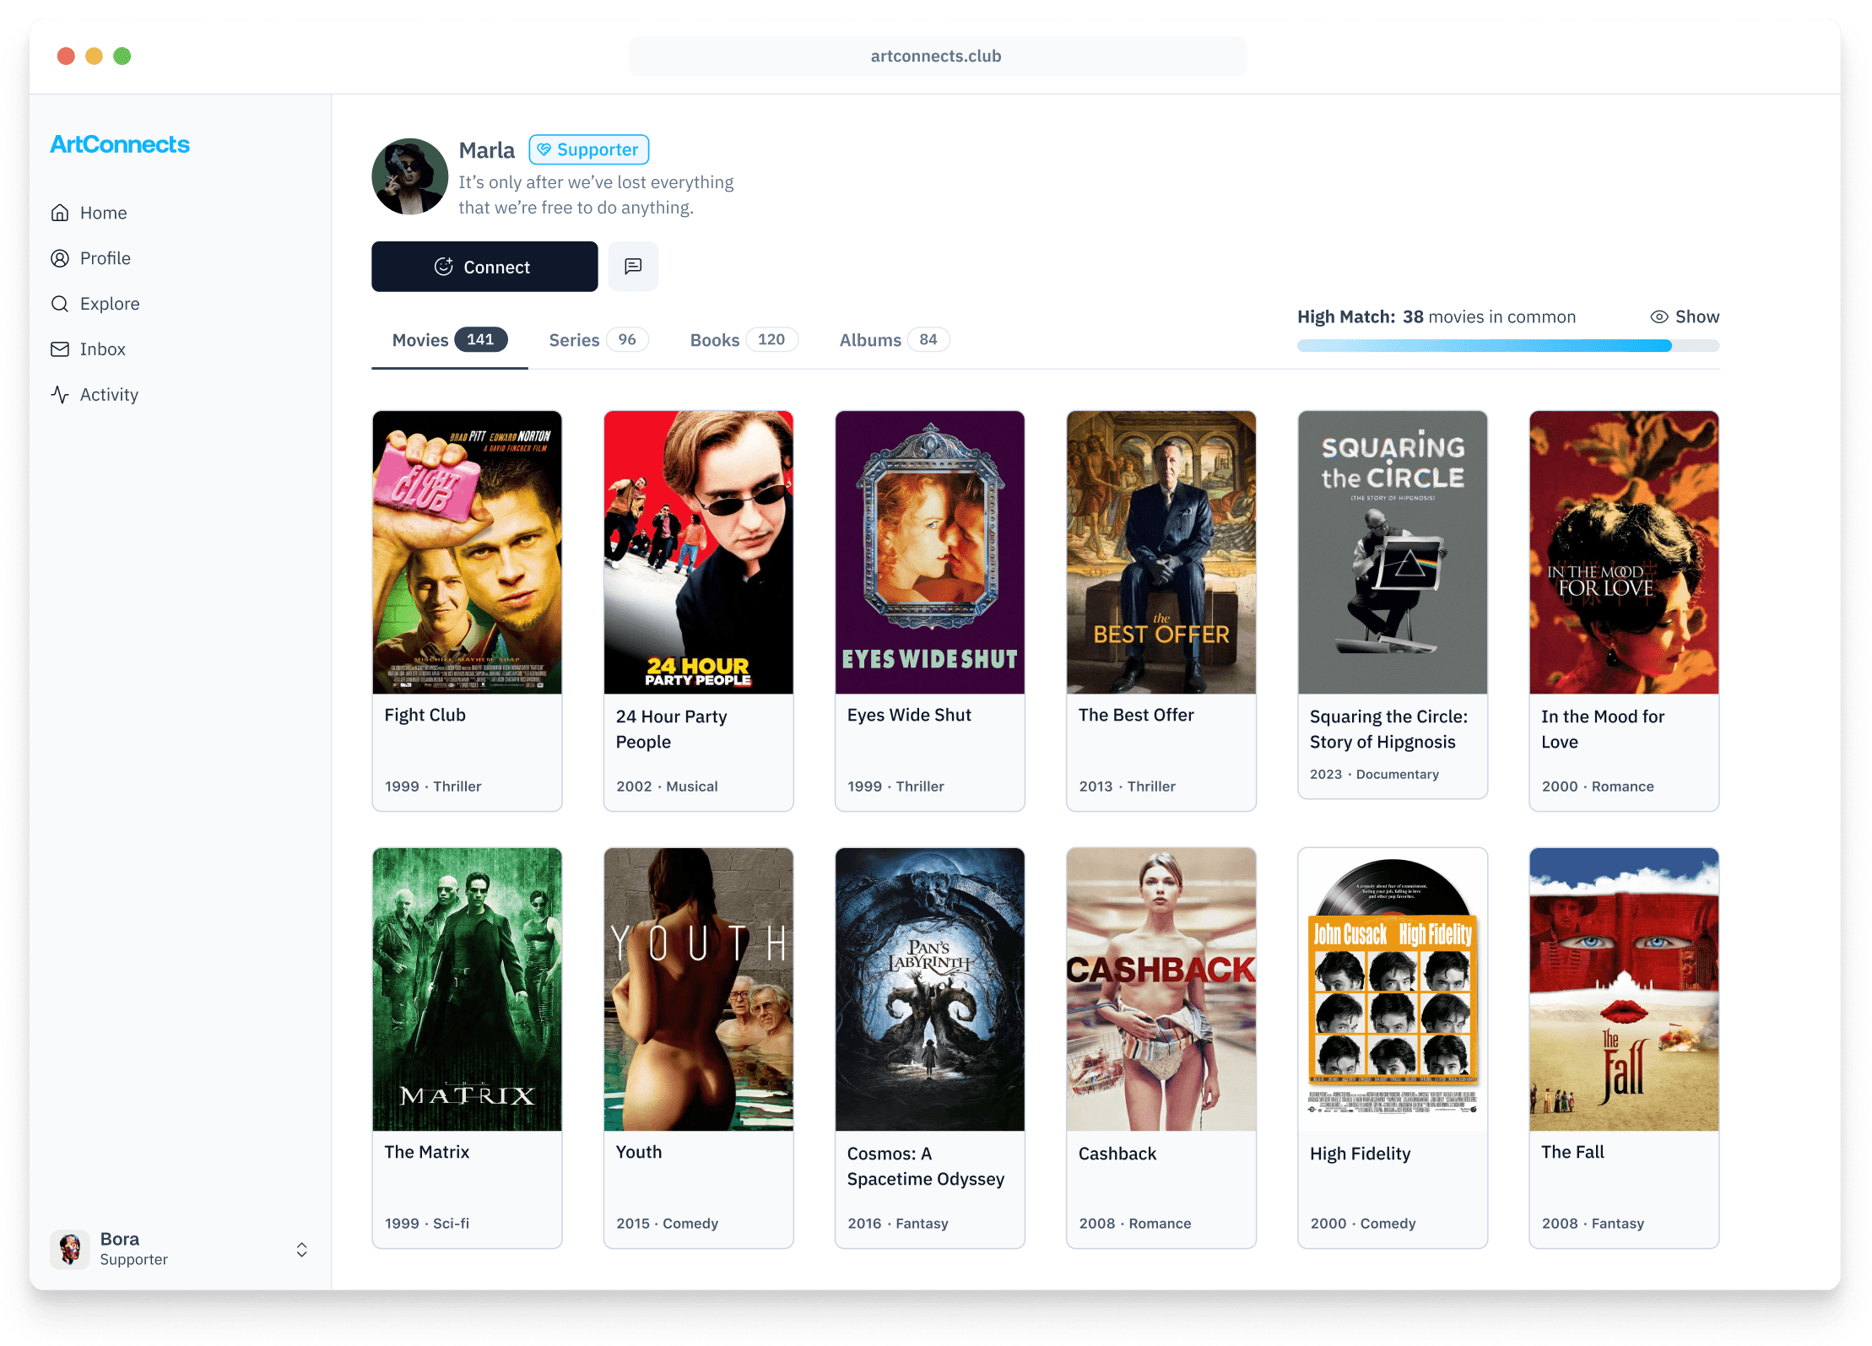This screenshot has height=1346, width=1872.
Task: Open Activity in the sidebar
Action: [x=95, y=395]
